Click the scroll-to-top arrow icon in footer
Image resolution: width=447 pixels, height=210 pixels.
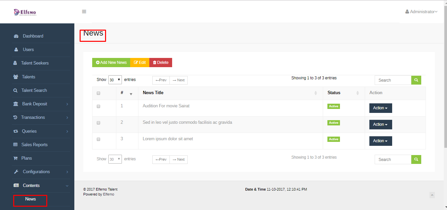(x=432, y=195)
